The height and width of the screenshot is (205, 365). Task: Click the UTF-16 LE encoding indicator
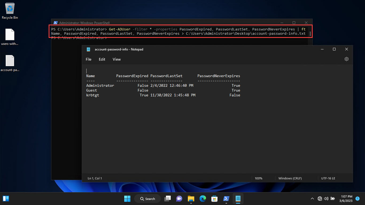pos(328,178)
